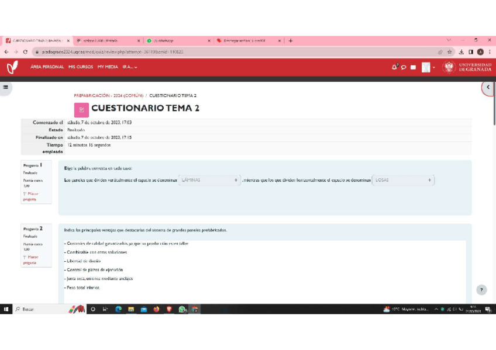This screenshot has width=496, height=350.
Task: Flag question 1 with Marcar pregunta
Action: click(30, 196)
